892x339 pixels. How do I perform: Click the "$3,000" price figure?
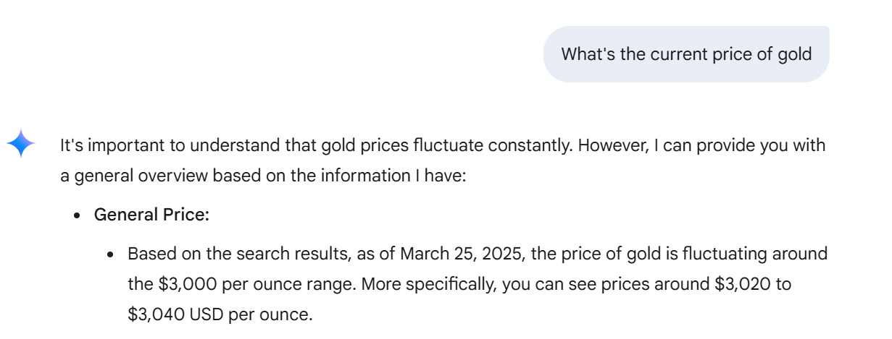tap(186, 284)
